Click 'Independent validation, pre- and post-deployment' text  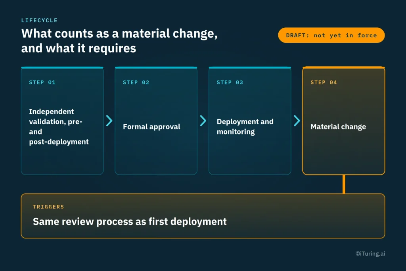[59, 127]
